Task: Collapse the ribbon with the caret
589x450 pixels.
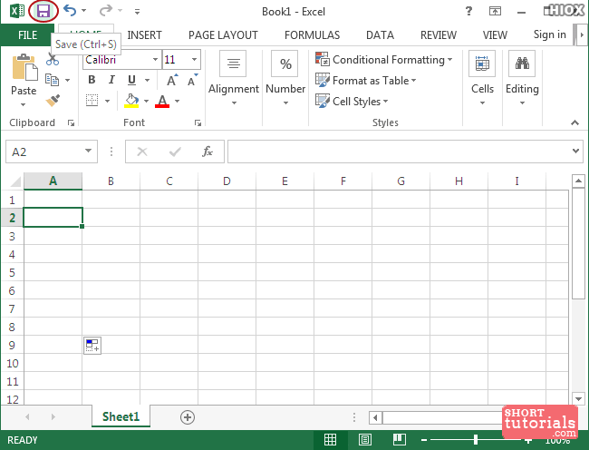Action: pyautogui.click(x=575, y=122)
